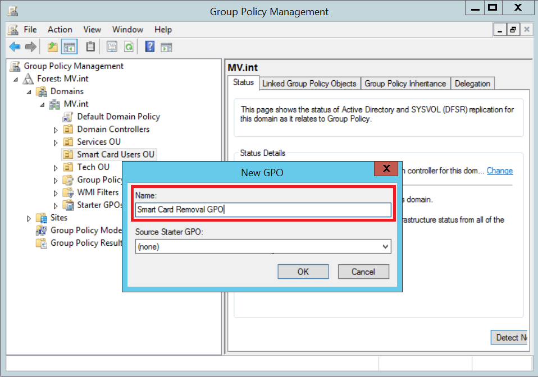Click the GPO Name input field
The height and width of the screenshot is (377, 538).
(262, 210)
